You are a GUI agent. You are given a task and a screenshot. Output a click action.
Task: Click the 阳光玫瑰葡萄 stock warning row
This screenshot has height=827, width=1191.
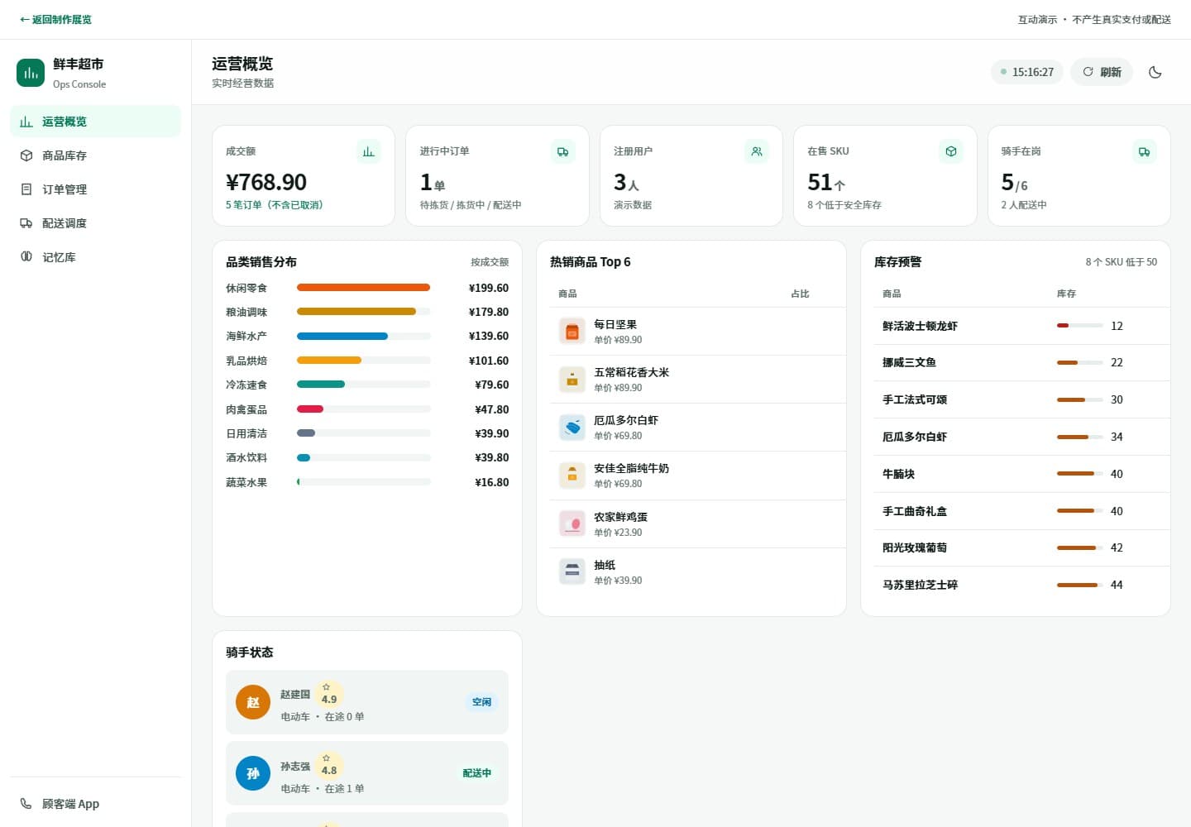point(1021,547)
